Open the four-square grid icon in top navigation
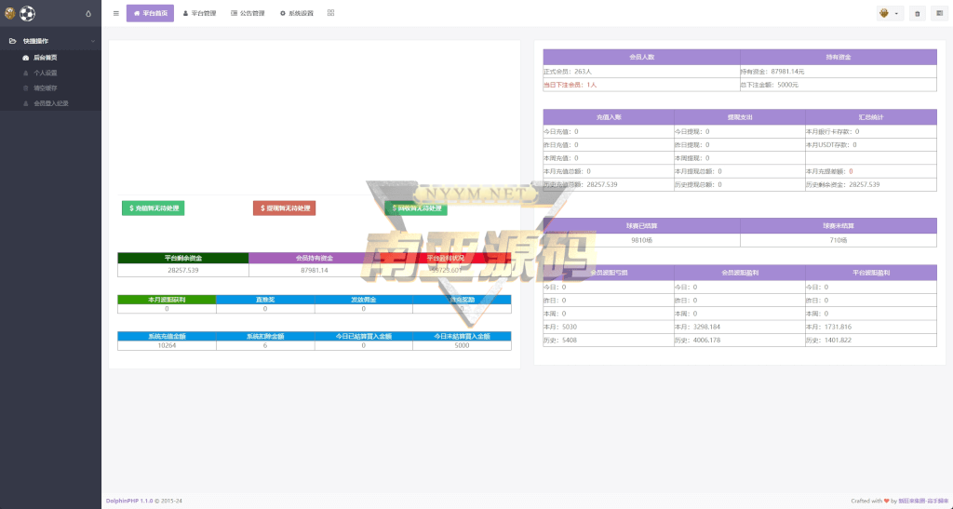953x509 pixels. pyautogui.click(x=331, y=13)
